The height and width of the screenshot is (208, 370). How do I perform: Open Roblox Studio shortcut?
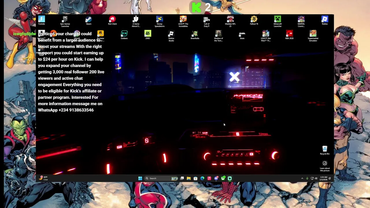click(x=171, y=36)
